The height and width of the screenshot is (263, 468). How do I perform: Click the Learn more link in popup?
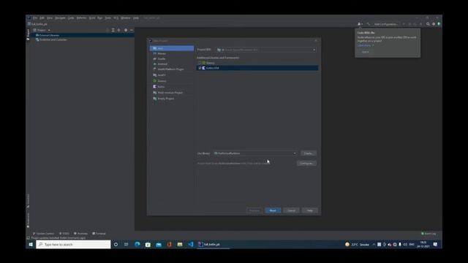click(x=366, y=45)
